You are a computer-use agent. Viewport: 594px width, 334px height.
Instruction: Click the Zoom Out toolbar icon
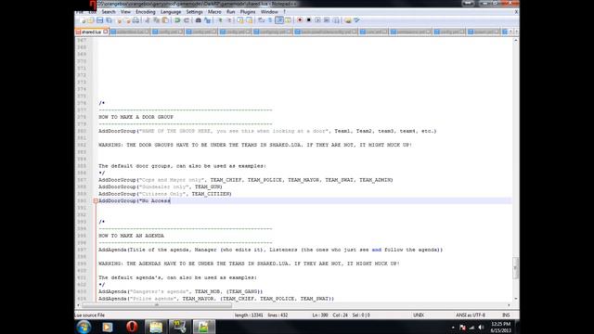coord(229,20)
